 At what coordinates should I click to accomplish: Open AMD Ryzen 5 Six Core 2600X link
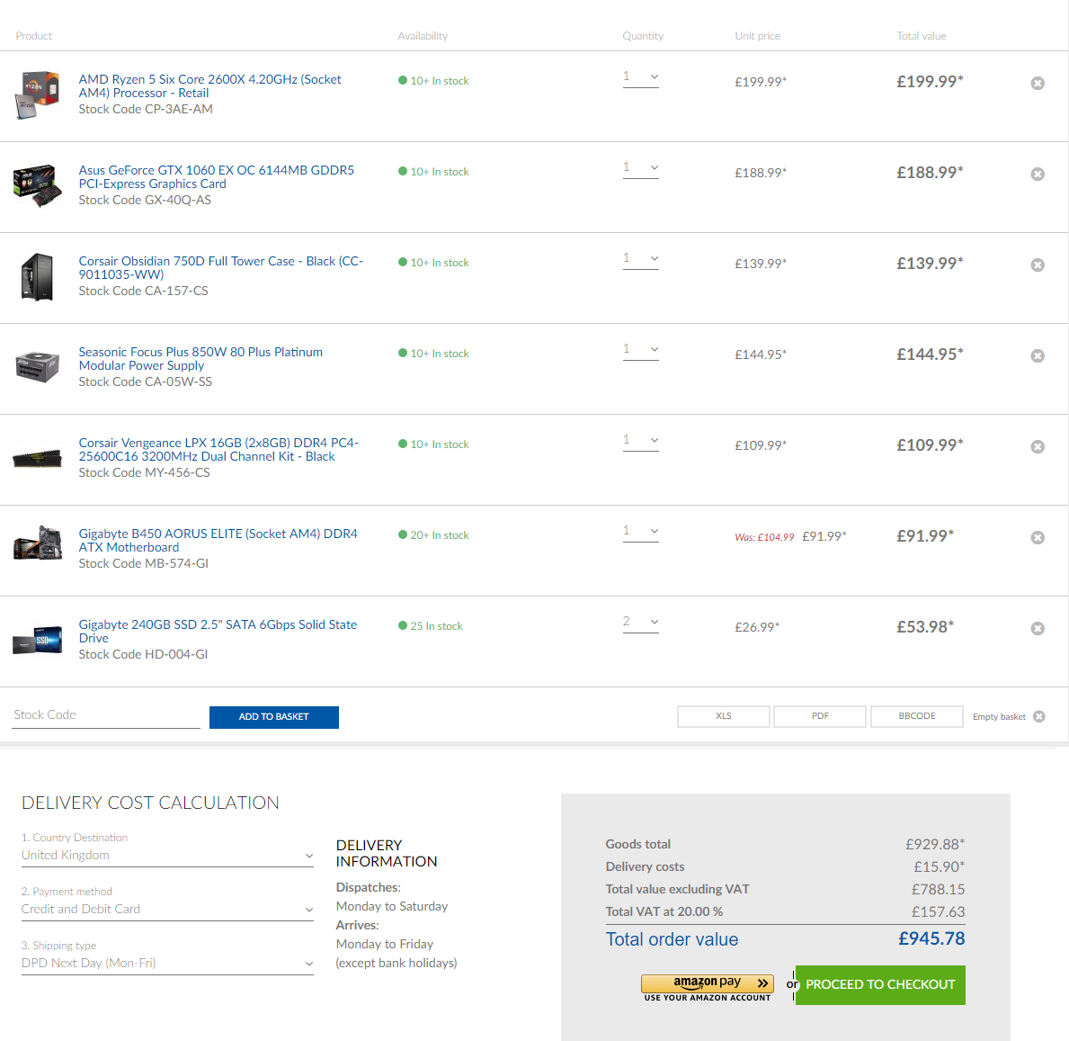coord(210,86)
